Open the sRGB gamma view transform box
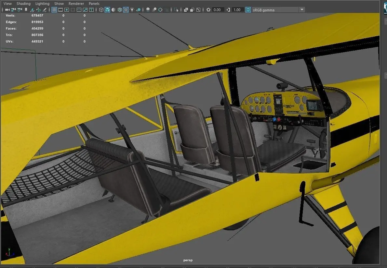The width and height of the screenshot is (387, 268). 275,10
